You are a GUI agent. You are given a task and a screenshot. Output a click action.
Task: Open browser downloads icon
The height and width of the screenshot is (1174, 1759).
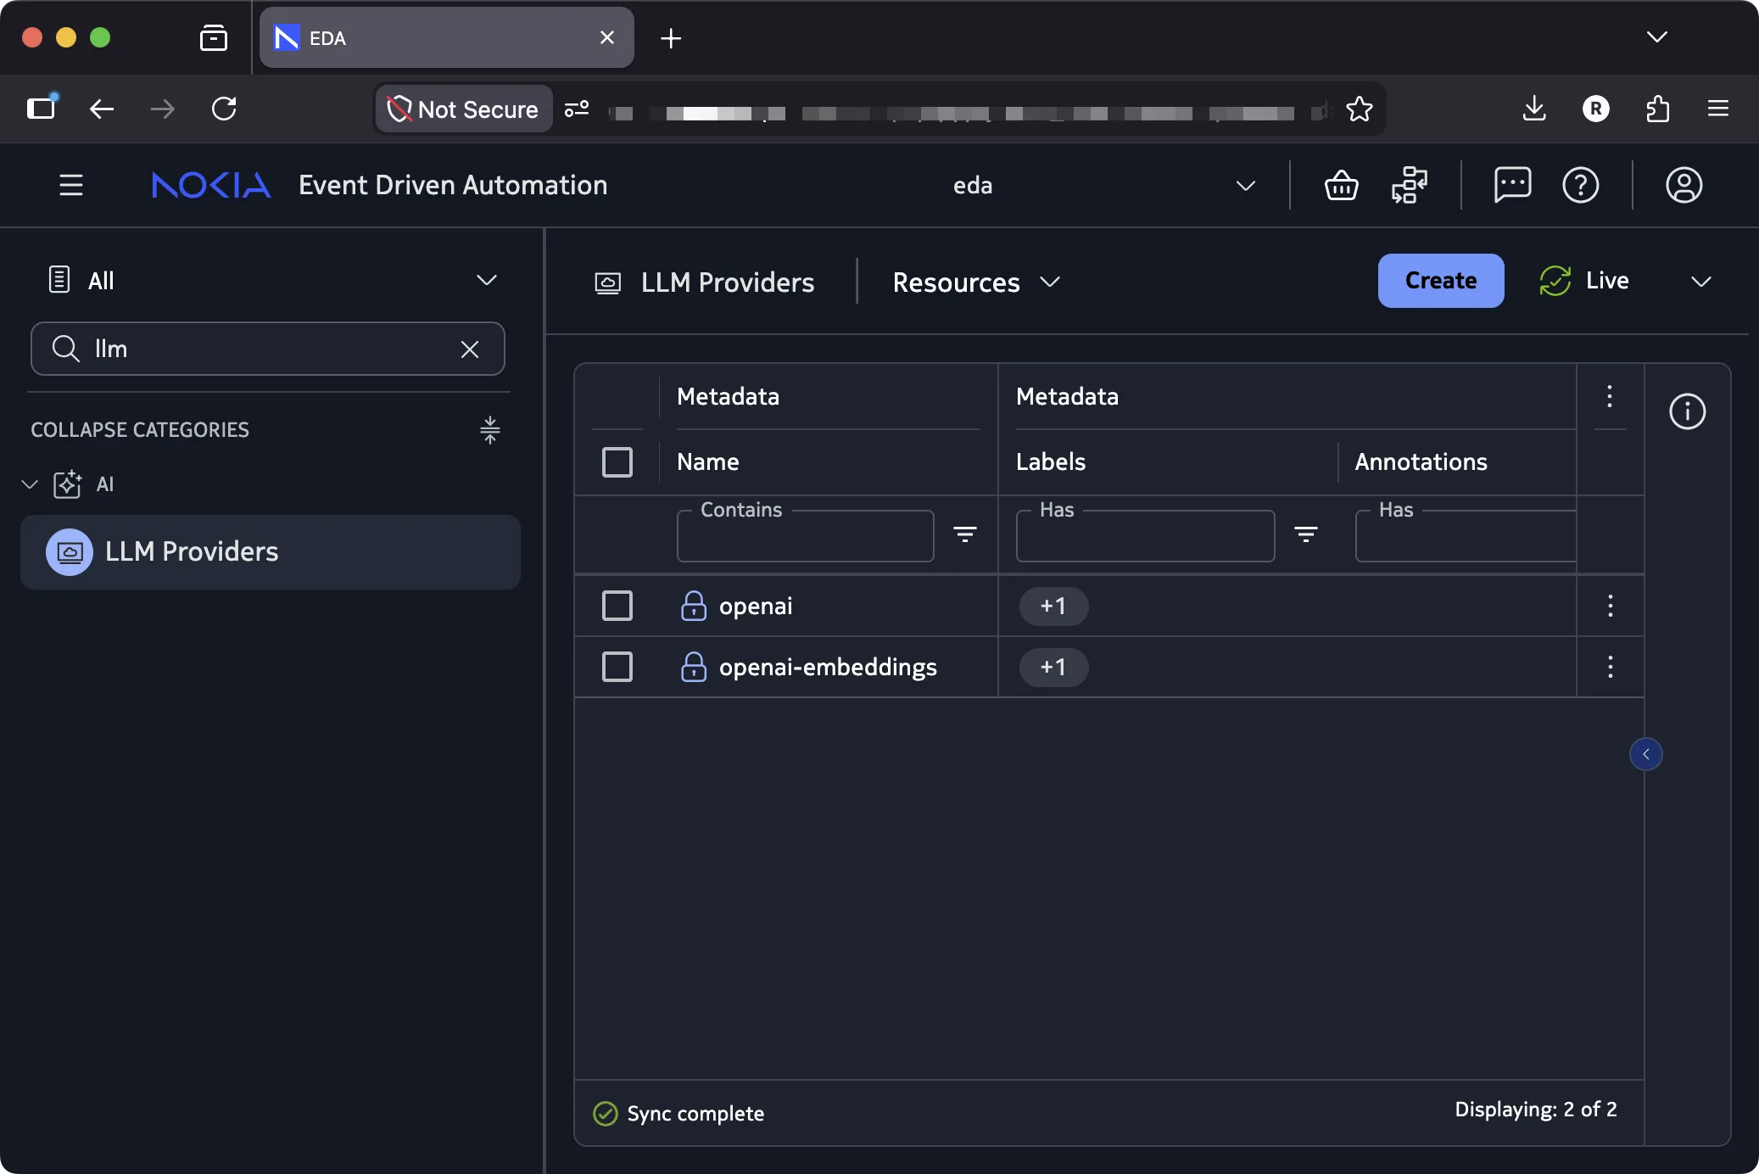(x=1534, y=109)
